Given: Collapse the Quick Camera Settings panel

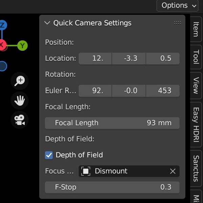Looking at the screenshot, I should [47, 23].
